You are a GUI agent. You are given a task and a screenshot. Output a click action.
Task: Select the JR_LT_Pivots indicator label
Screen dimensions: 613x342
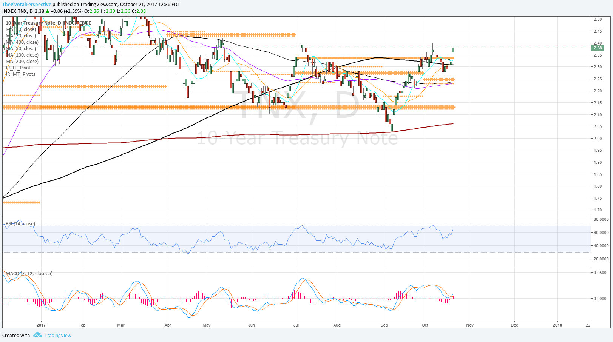pyautogui.click(x=19, y=68)
